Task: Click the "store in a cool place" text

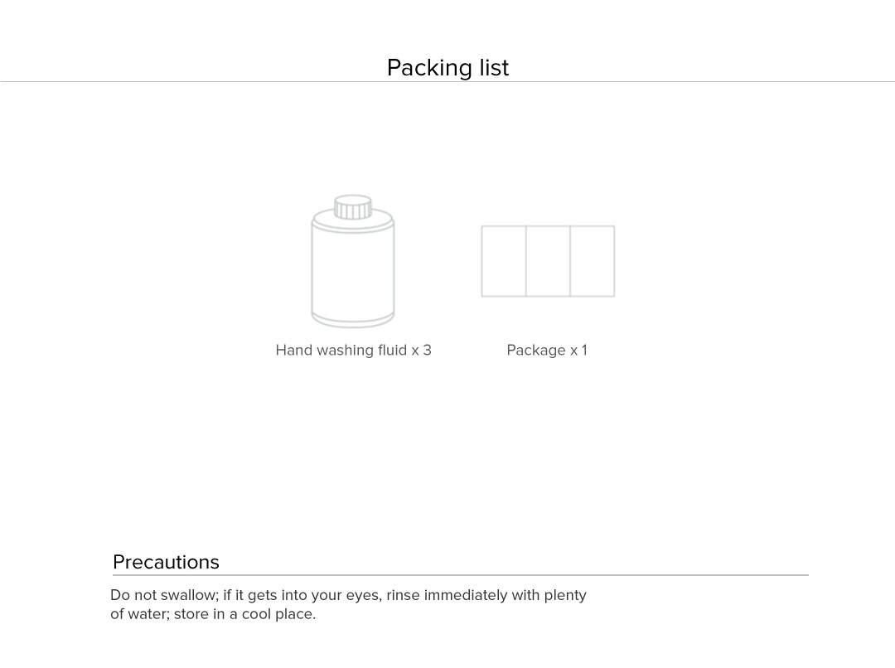Action: click(x=244, y=615)
